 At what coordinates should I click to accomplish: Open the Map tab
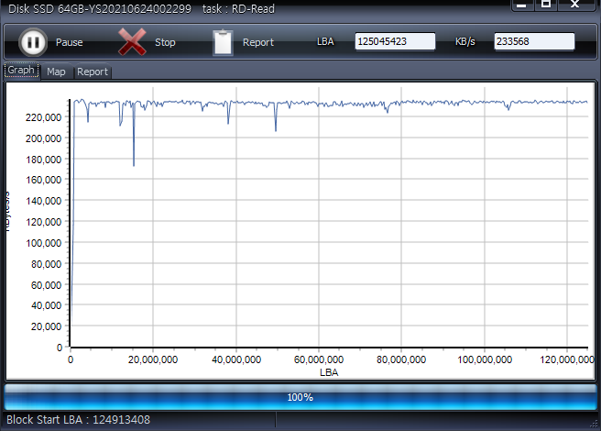coord(57,72)
